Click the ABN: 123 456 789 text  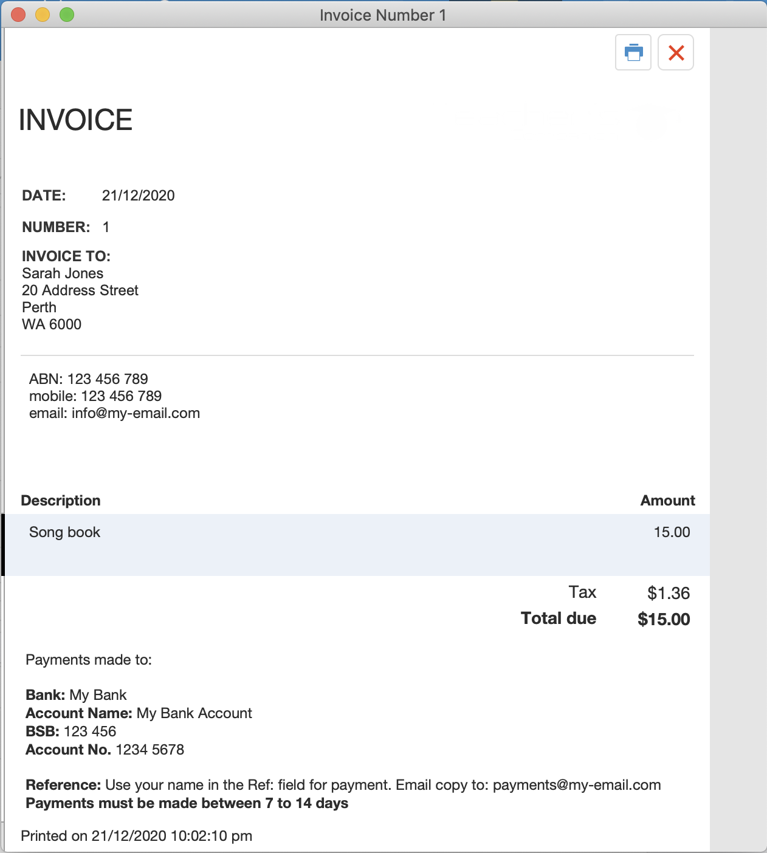pyautogui.click(x=89, y=379)
